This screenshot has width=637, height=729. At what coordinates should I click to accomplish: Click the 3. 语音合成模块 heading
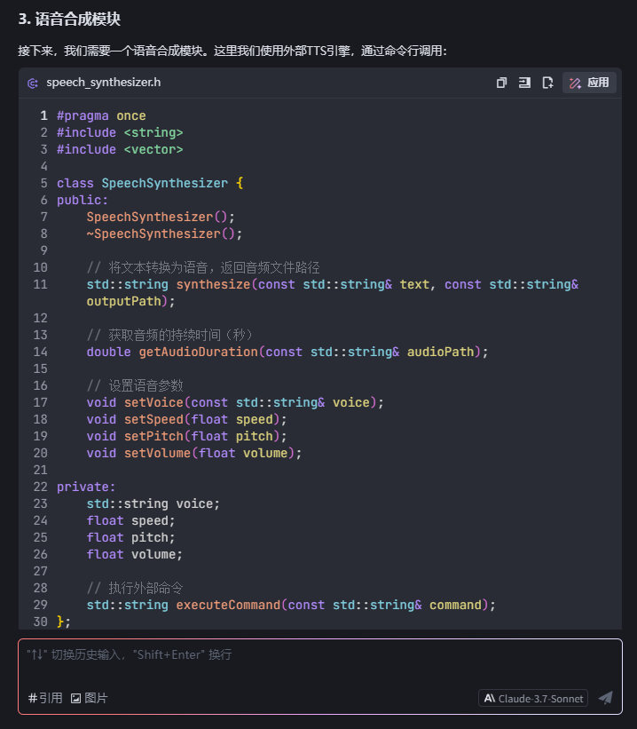point(69,19)
